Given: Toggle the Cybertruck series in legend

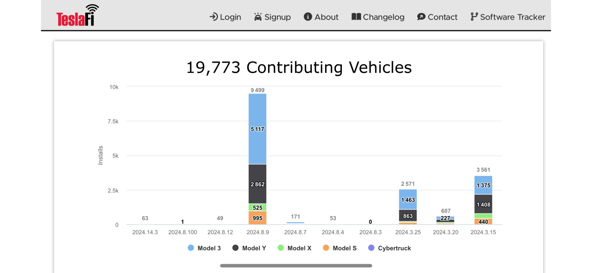Looking at the screenshot, I should click(390, 248).
